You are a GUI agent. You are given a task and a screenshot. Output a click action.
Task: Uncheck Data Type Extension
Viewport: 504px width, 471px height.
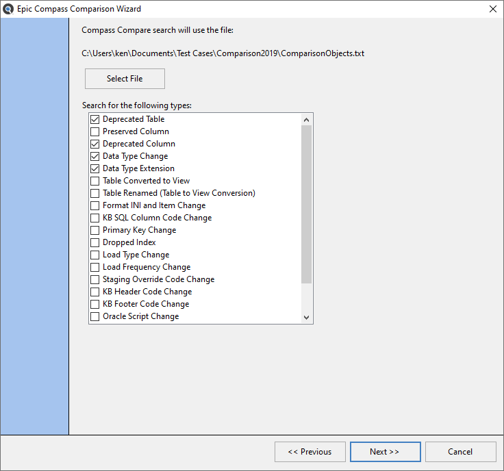pyautogui.click(x=94, y=168)
